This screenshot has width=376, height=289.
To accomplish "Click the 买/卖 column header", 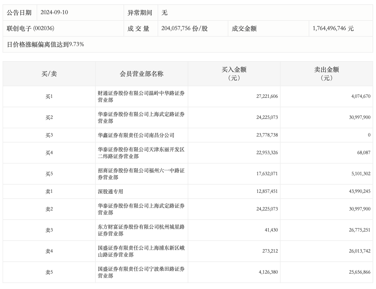I will tap(49, 74).
